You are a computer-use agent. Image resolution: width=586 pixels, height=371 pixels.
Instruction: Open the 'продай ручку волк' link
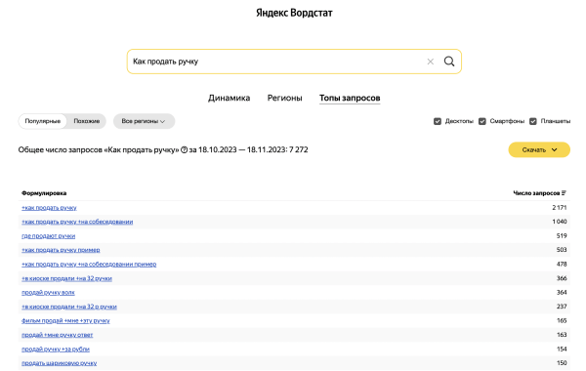[x=48, y=293]
